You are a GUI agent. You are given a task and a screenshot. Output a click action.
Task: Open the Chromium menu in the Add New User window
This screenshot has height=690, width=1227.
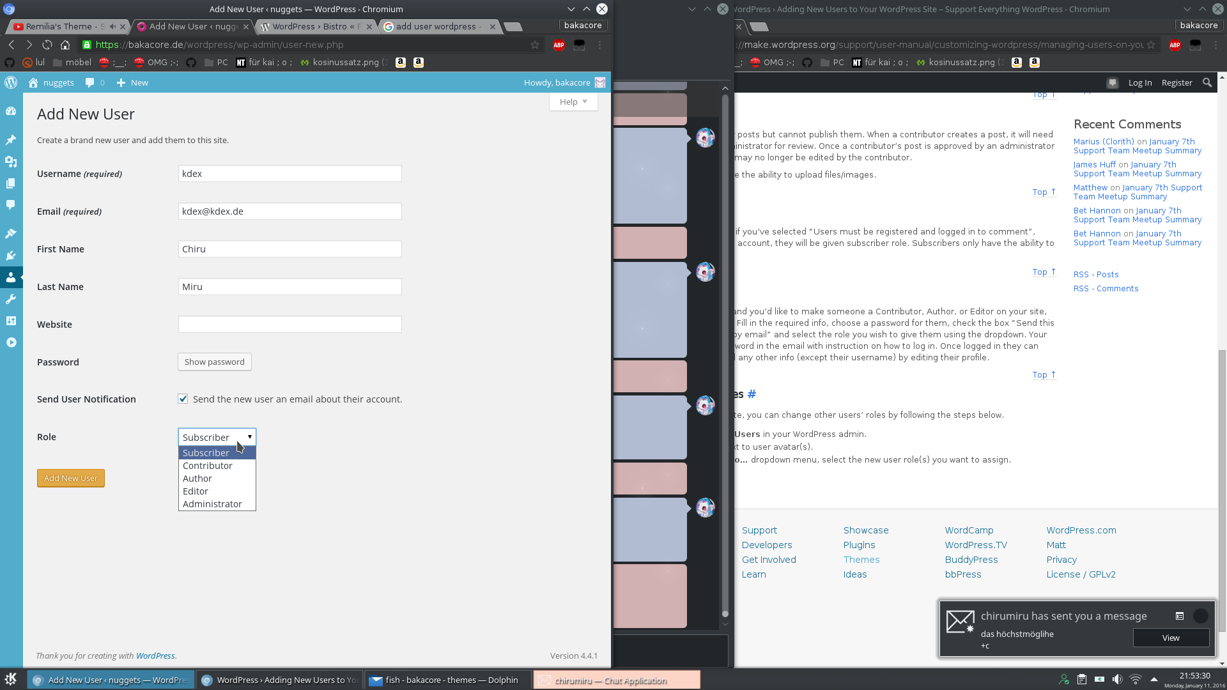tap(599, 45)
